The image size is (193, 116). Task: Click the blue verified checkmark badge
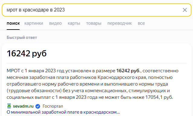38,106
